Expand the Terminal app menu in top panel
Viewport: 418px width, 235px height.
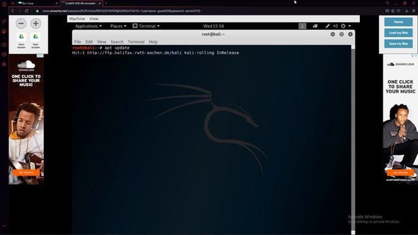[146, 26]
